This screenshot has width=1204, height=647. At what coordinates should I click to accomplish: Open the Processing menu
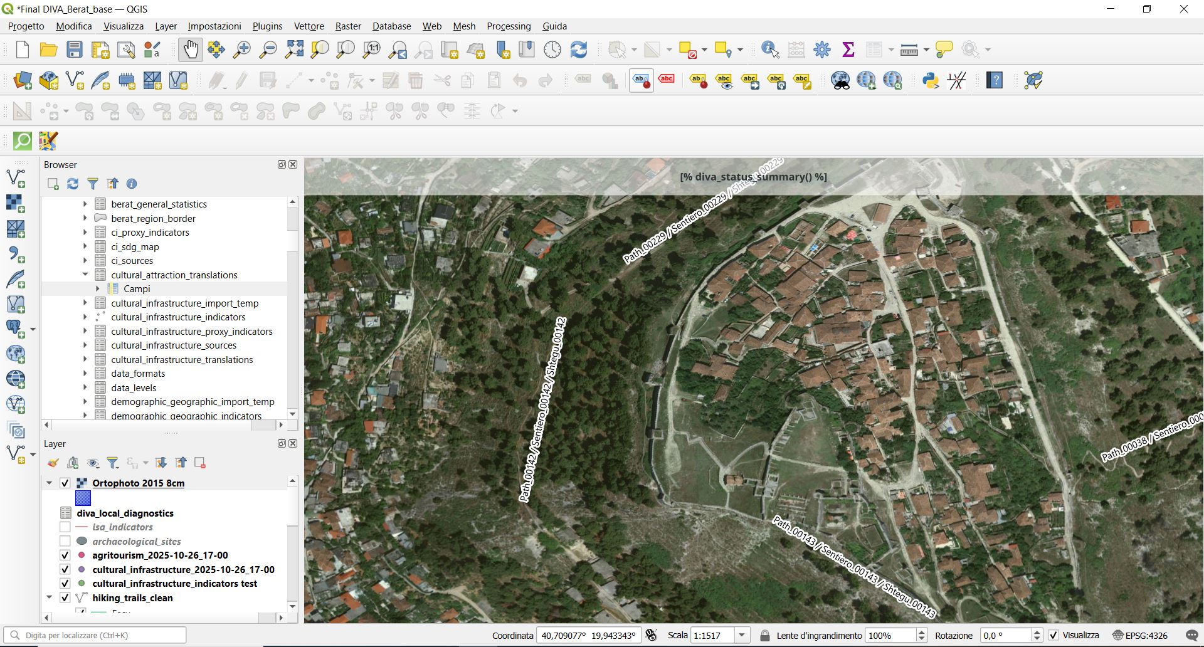click(509, 26)
